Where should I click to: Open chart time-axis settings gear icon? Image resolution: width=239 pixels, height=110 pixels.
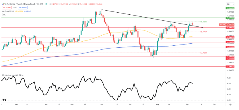(230, 105)
